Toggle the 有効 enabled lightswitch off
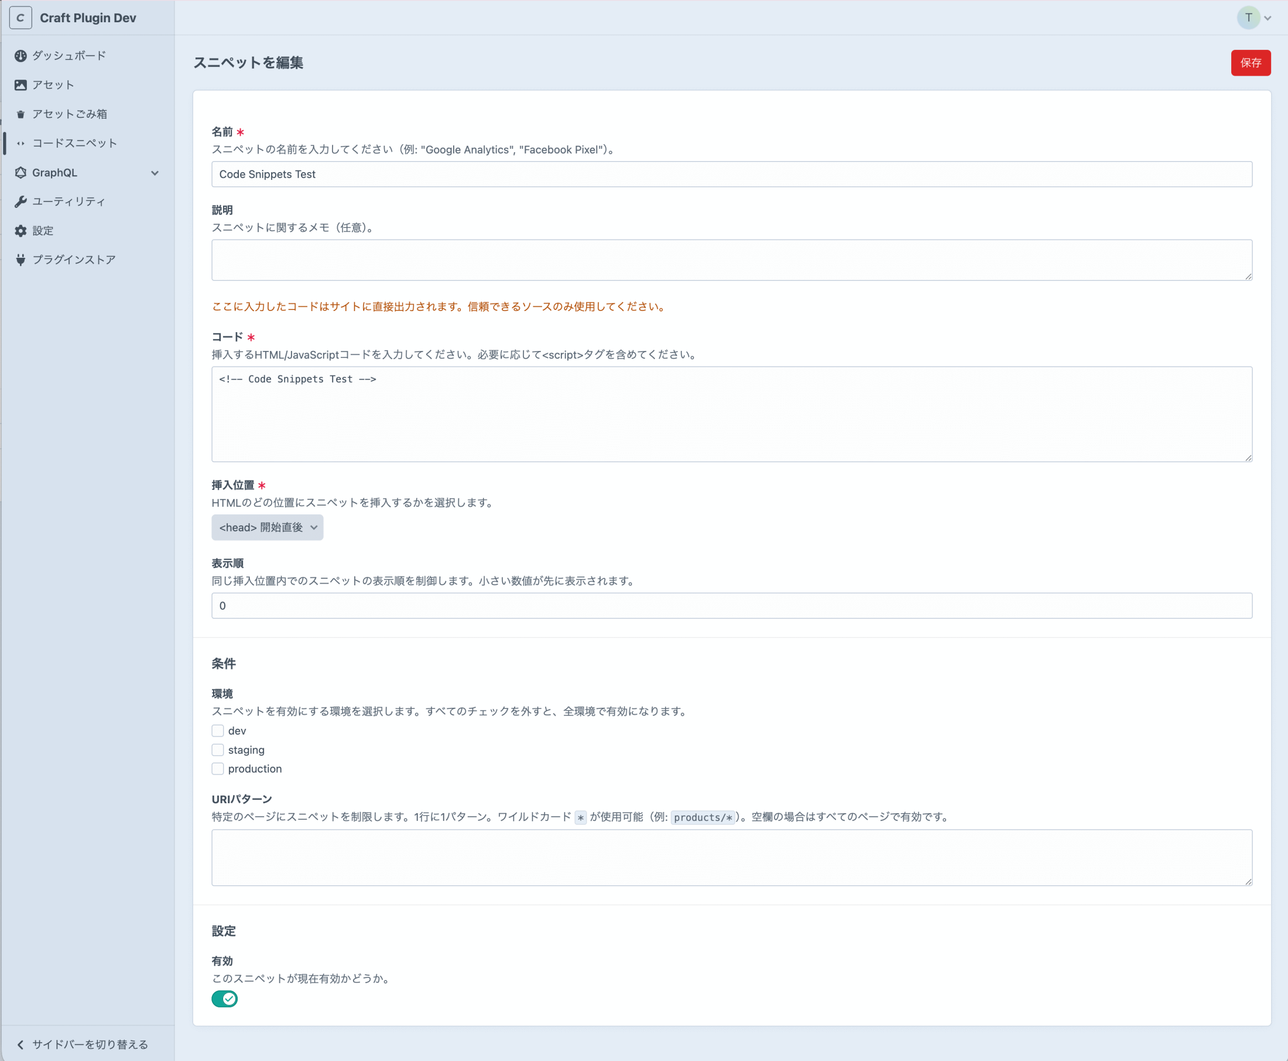Screen dimensions: 1288x1061 (225, 999)
